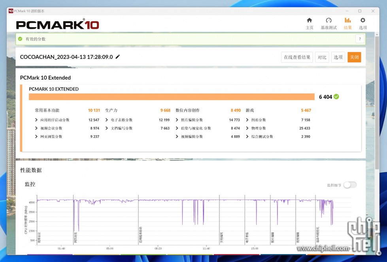
Task: Expand 视频会议分数 row
Action: click(x=36, y=128)
